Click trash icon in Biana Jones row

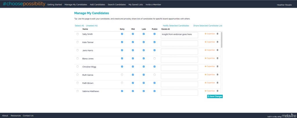click(218, 58)
